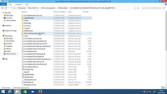Click the Archivos de programa breadcrumb

coord(48,8)
